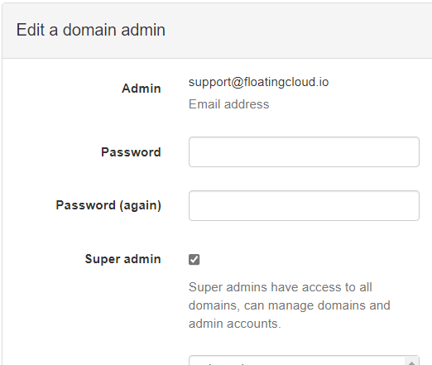Click the Admin field label
Viewport: 432px width, 365px height.
coord(142,89)
